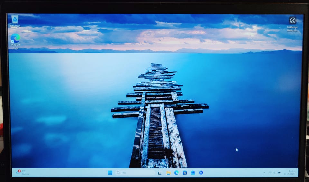This screenshot has height=182, width=309.
Task: Open volume control in the system tray
Action: 274,173
